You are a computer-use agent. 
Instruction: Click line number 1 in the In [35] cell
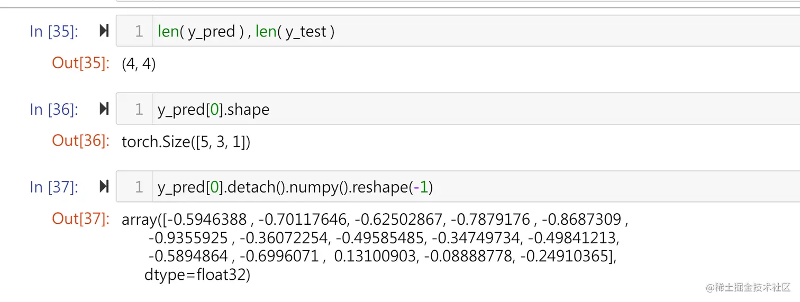click(x=139, y=31)
